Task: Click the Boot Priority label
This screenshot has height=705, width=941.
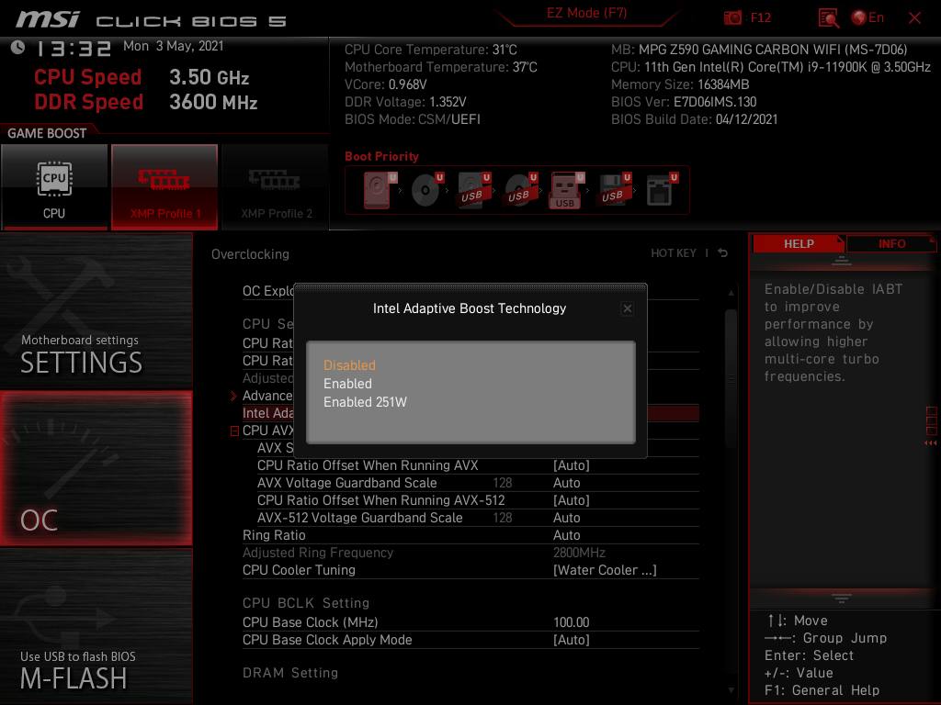Action: (x=381, y=156)
